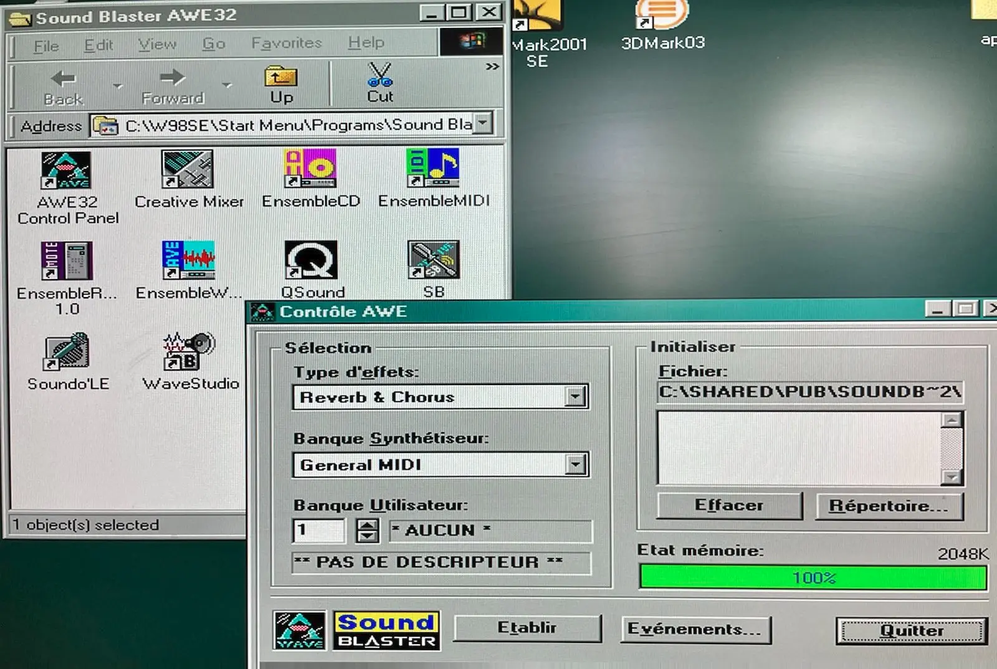Open the AWE32 Control Panel shortcut
Image resolution: width=997 pixels, height=669 pixels.
(67, 187)
